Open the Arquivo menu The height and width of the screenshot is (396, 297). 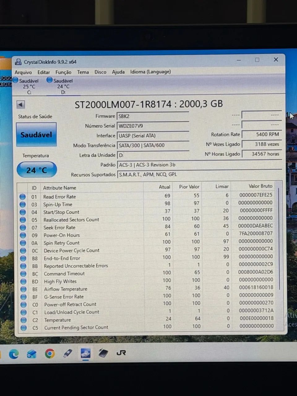pyautogui.click(x=23, y=72)
